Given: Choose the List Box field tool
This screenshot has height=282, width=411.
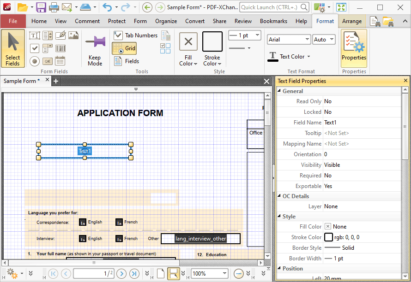Looking at the screenshot, I should (x=48, y=35).
